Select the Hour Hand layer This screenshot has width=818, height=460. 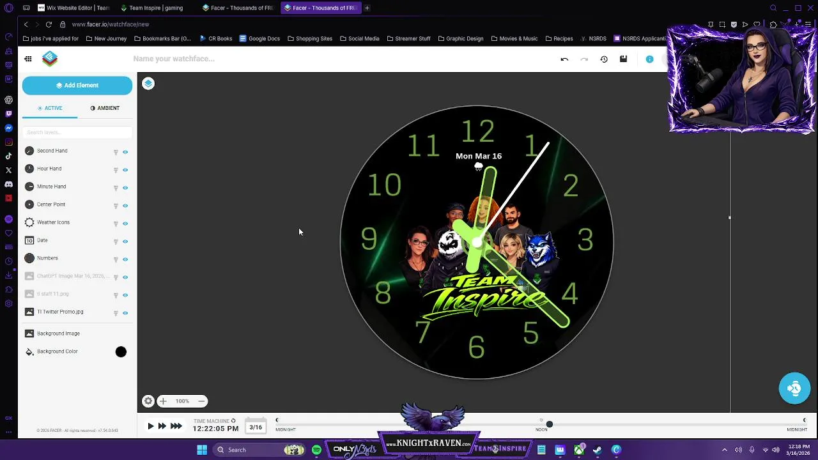pyautogui.click(x=49, y=169)
